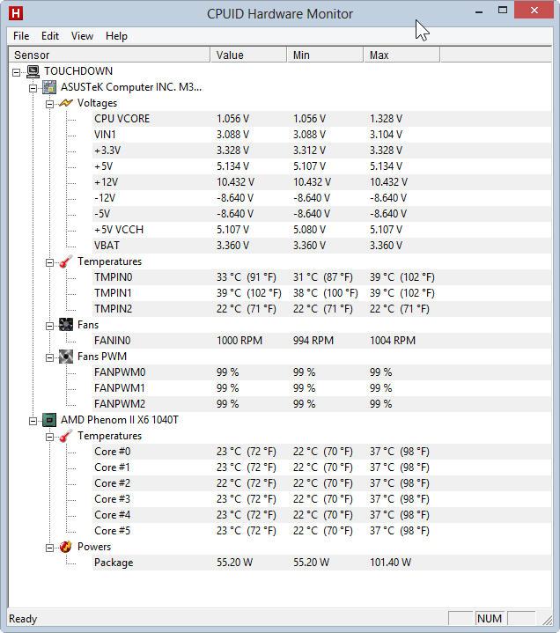Click the AMD Phenom processor chip icon
The height and width of the screenshot is (633, 560).
[x=49, y=420]
